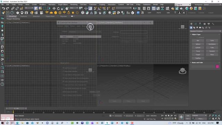Open the selection filter All dropdown

point(29,8)
